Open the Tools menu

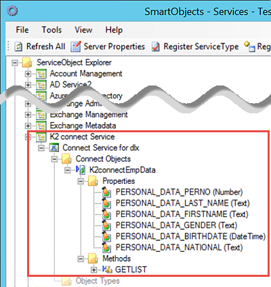51,30
